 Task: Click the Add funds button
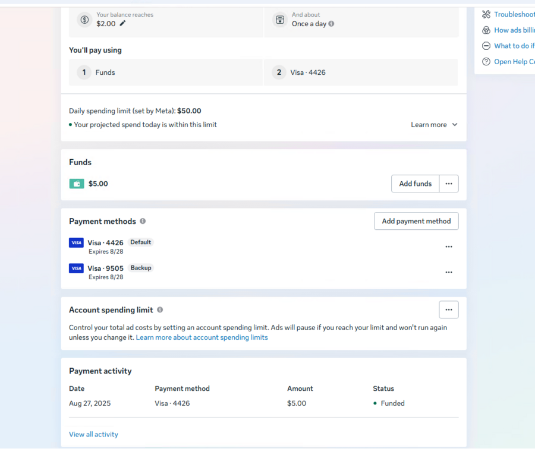(416, 184)
